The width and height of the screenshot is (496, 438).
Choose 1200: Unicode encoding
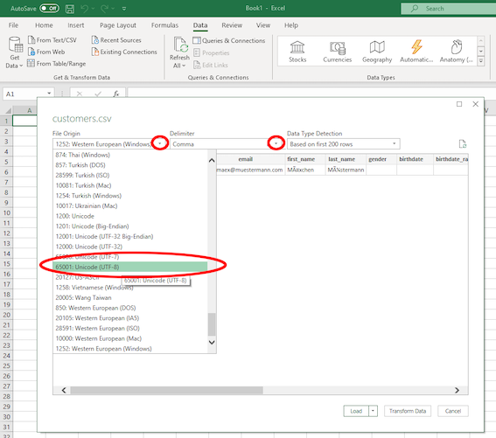click(130, 216)
